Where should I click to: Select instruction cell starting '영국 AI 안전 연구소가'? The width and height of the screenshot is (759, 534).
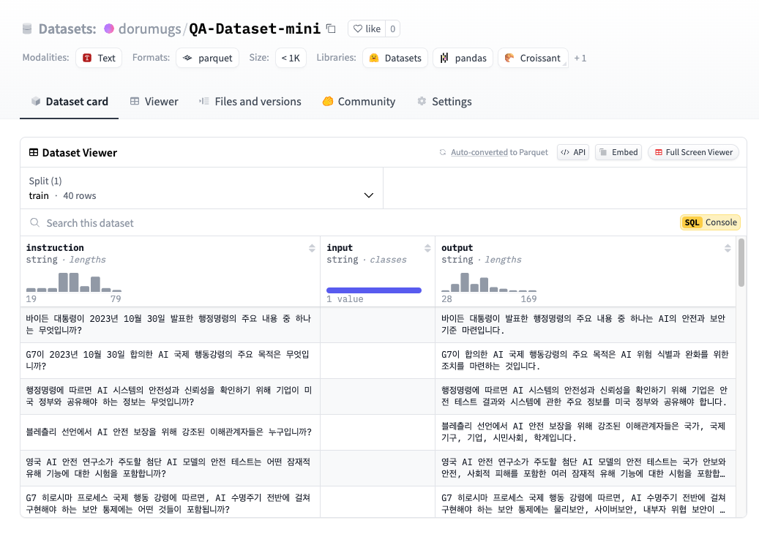[x=170, y=467]
